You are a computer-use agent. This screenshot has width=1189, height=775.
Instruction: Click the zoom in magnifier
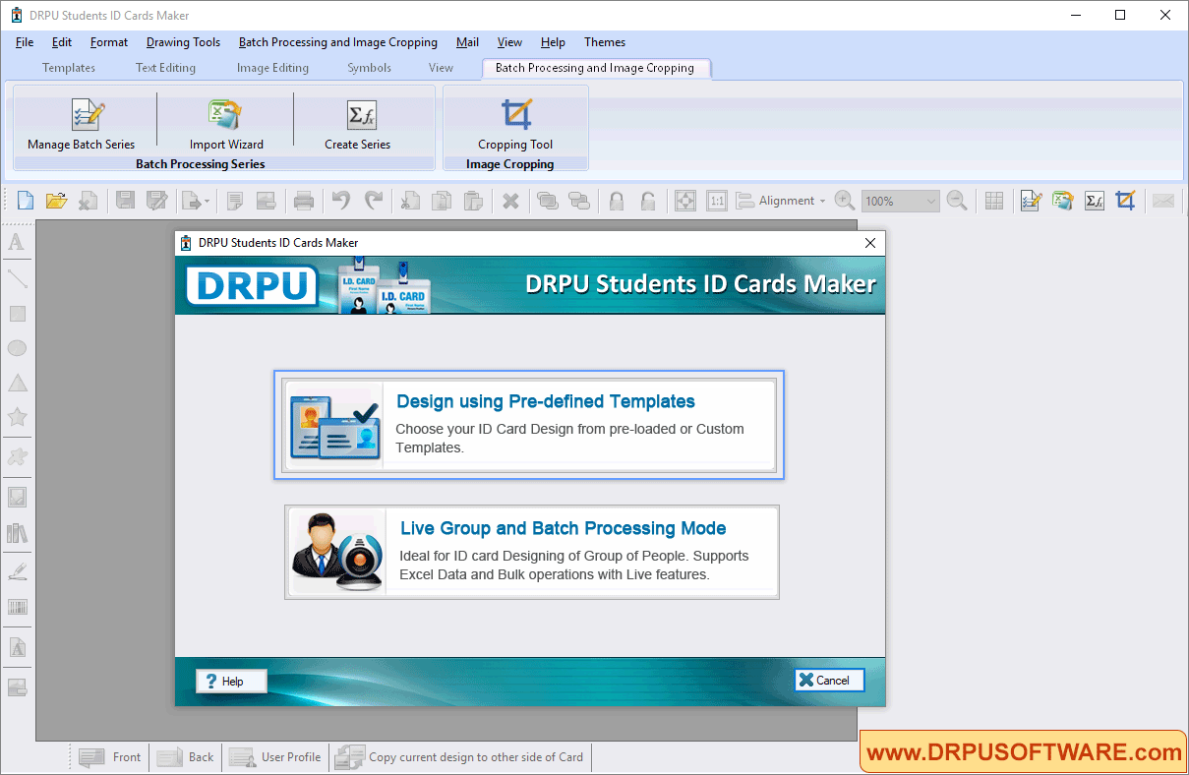pos(844,201)
